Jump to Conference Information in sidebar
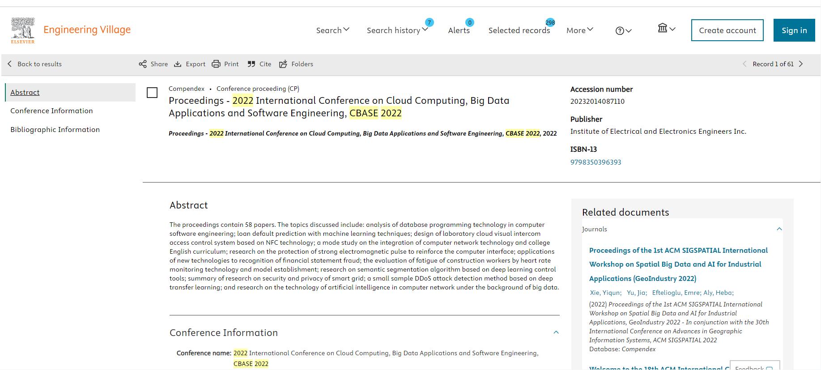The height and width of the screenshot is (370, 821). [51, 111]
